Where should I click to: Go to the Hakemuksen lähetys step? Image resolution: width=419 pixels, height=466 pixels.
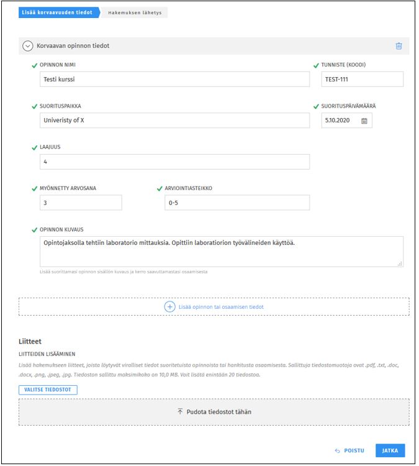tap(135, 12)
